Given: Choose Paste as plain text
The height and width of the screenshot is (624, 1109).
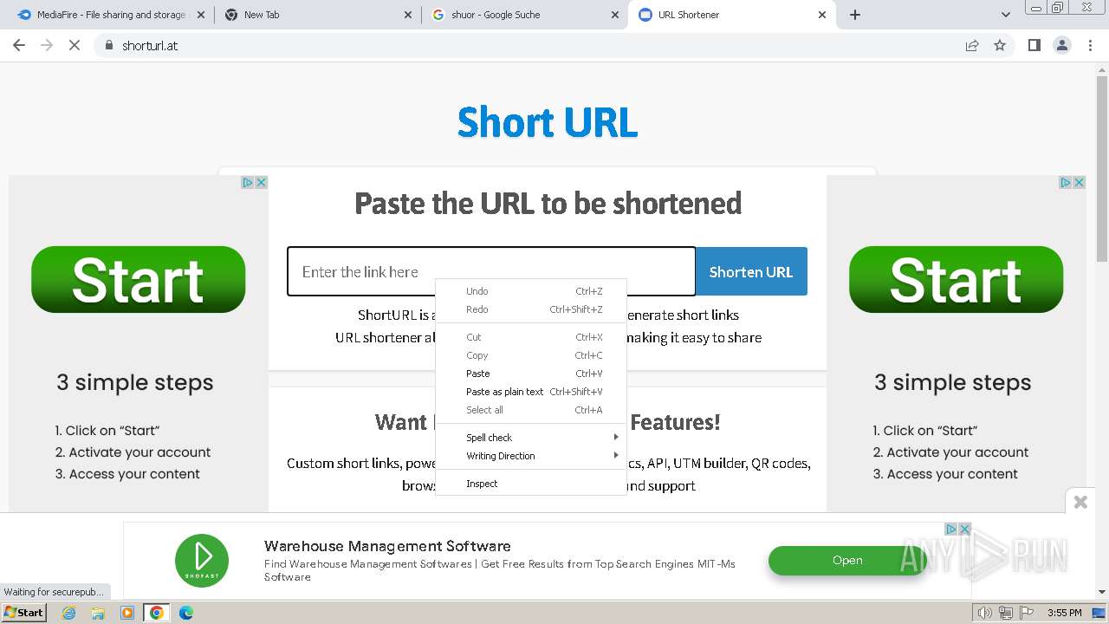Looking at the screenshot, I should point(530,392).
